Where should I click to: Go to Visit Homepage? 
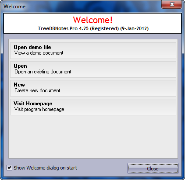[93, 107]
